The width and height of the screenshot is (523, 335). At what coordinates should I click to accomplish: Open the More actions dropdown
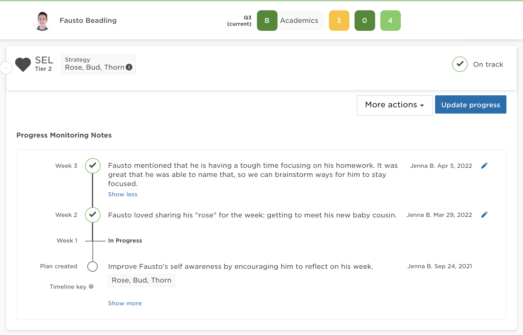click(394, 105)
